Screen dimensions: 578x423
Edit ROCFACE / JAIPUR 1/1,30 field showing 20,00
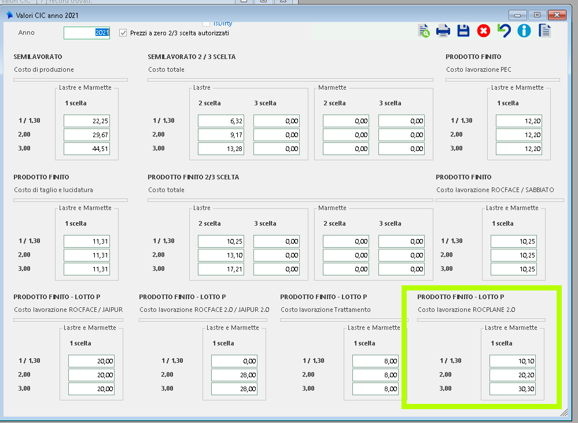pyautogui.click(x=91, y=361)
